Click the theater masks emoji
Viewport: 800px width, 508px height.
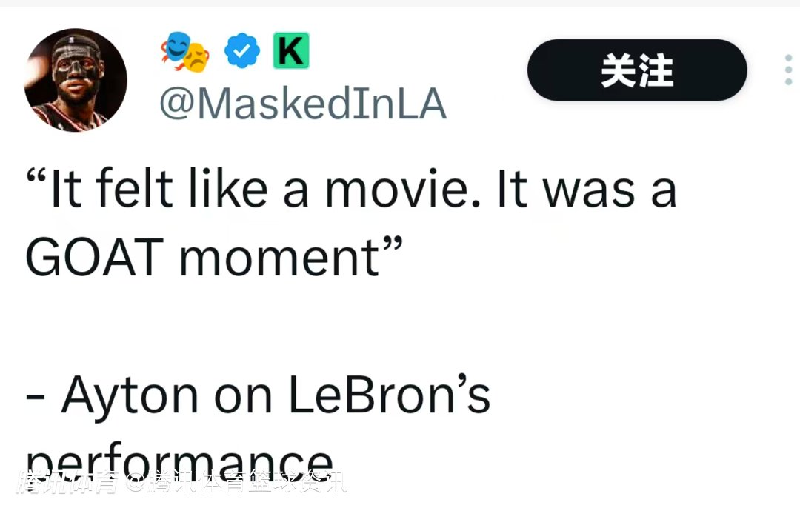pyautogui.click(x=184, y=52)
